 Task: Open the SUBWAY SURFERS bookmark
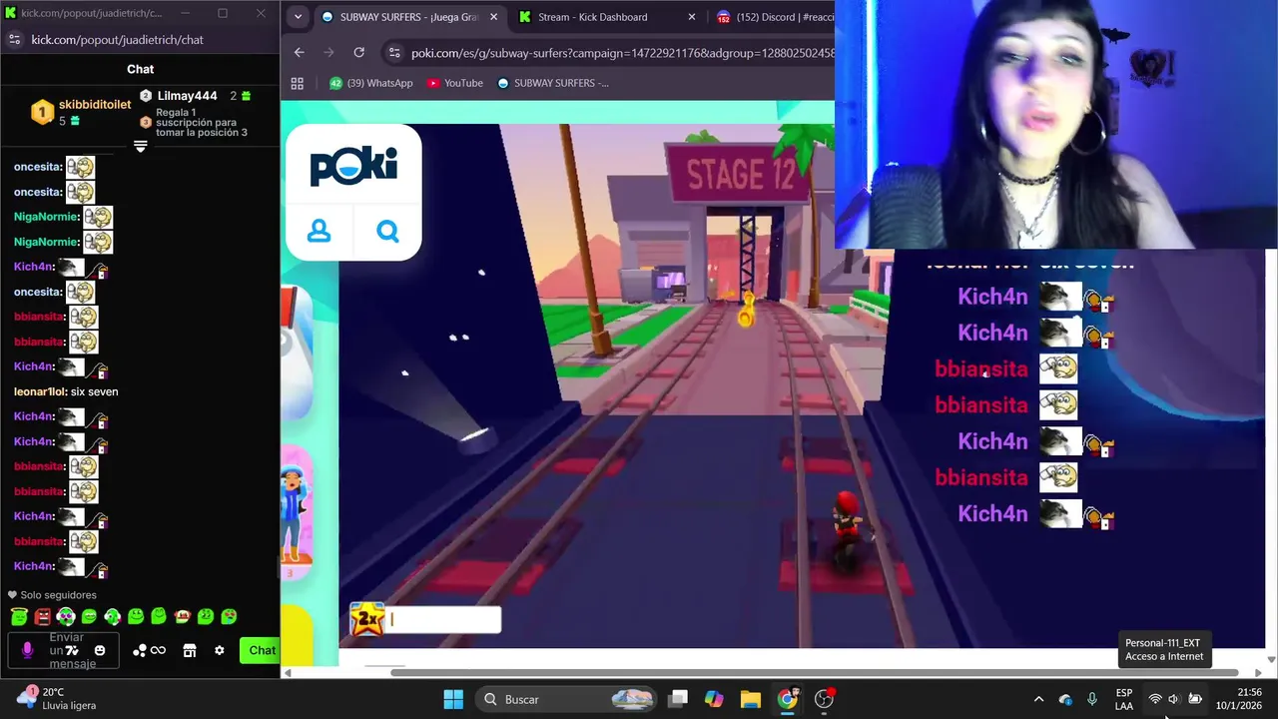553,83
